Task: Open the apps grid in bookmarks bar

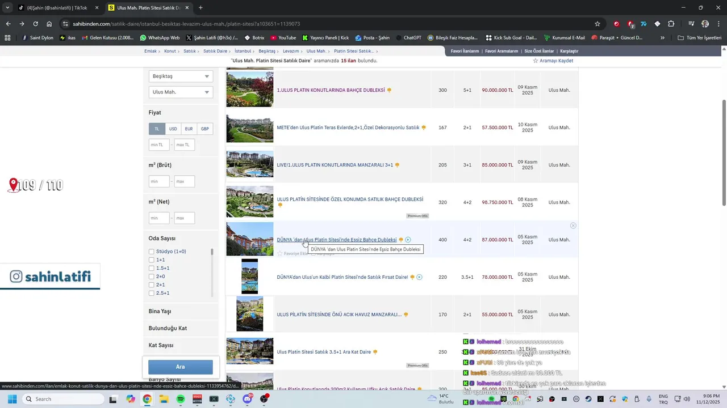Action: click(7, 38)
